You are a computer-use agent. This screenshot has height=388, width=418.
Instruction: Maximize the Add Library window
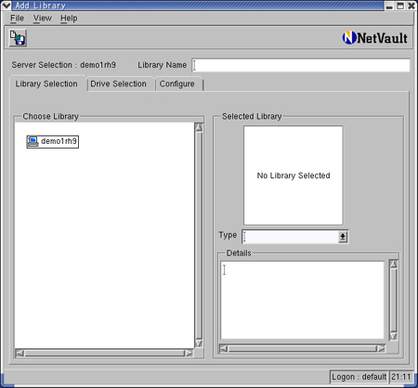[x=400, y=6]
